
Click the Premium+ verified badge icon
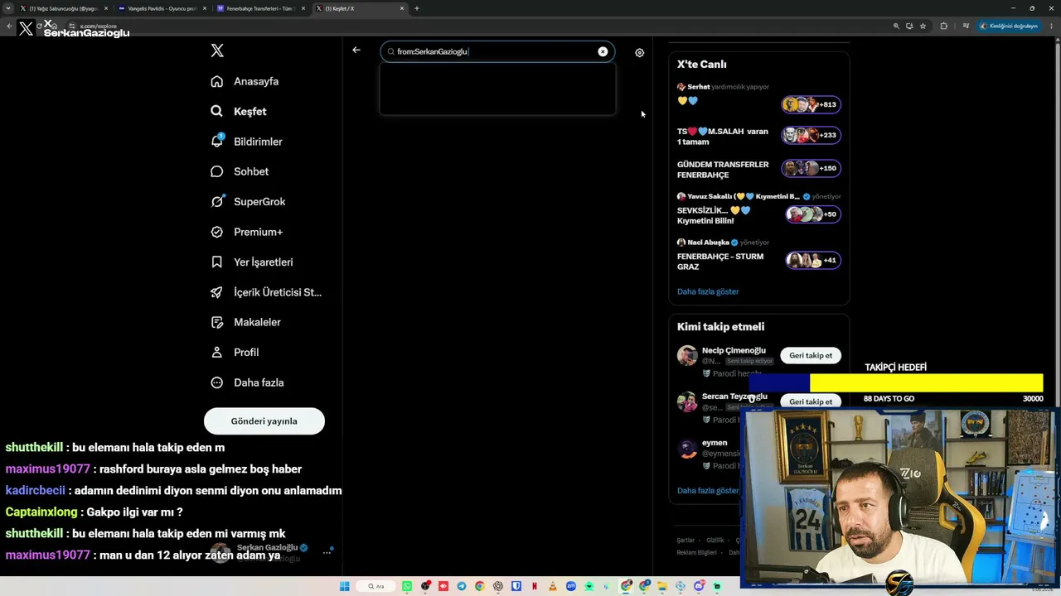[x=217, y=232]
